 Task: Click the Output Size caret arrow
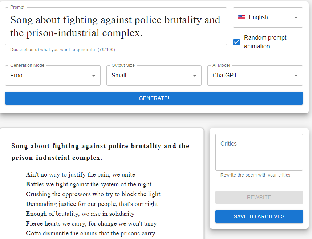pyautogui.click(x=195, y=76)
